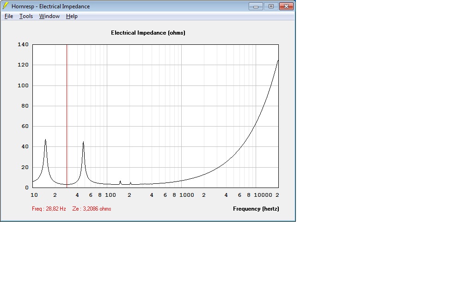
Task: Open the File menu
Action: pyautogui.click(x=9, y=16)
